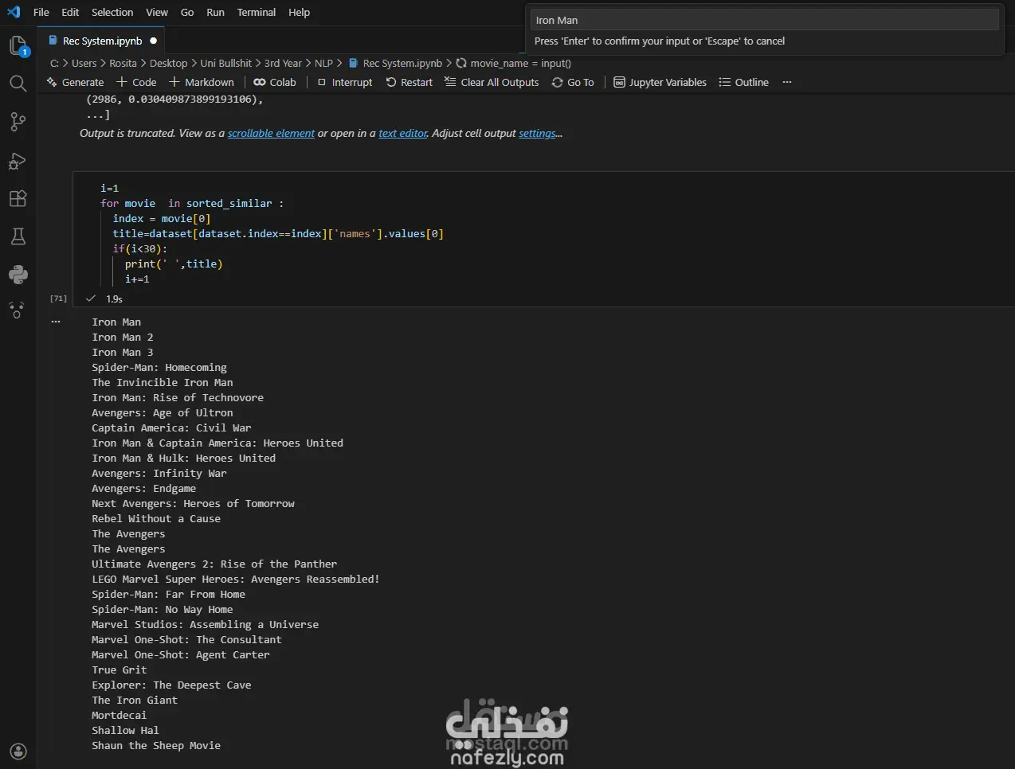The image size is (1015, 769).
Task: Click the Desktop breadcrumb
Action: [x=168, y=63]
